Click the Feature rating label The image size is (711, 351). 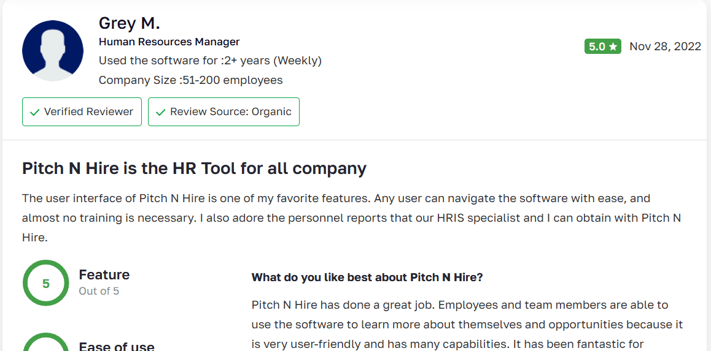(104, 274)
